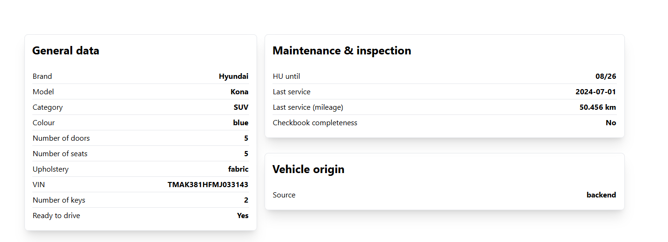Image resolution: width=668 pixels, height=242 pixels.
Task: Click the Maintenance & inspection heading
Action: 342,51
